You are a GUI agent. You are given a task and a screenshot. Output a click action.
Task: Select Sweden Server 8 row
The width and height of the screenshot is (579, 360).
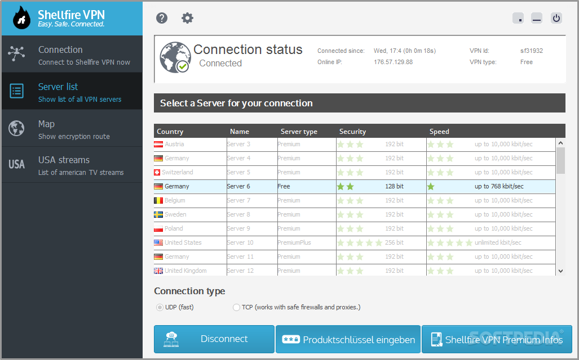pyautogui.click(x=355, y=214)
